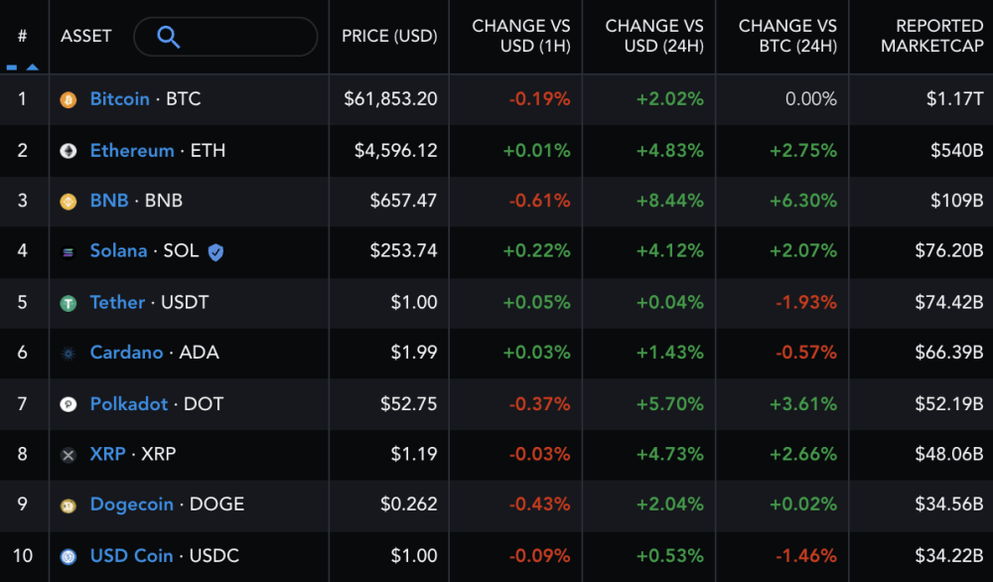Sort by Change vs USD (24H) header
Viewport: 993px width, 582px height.
click(x=654, y=36)
